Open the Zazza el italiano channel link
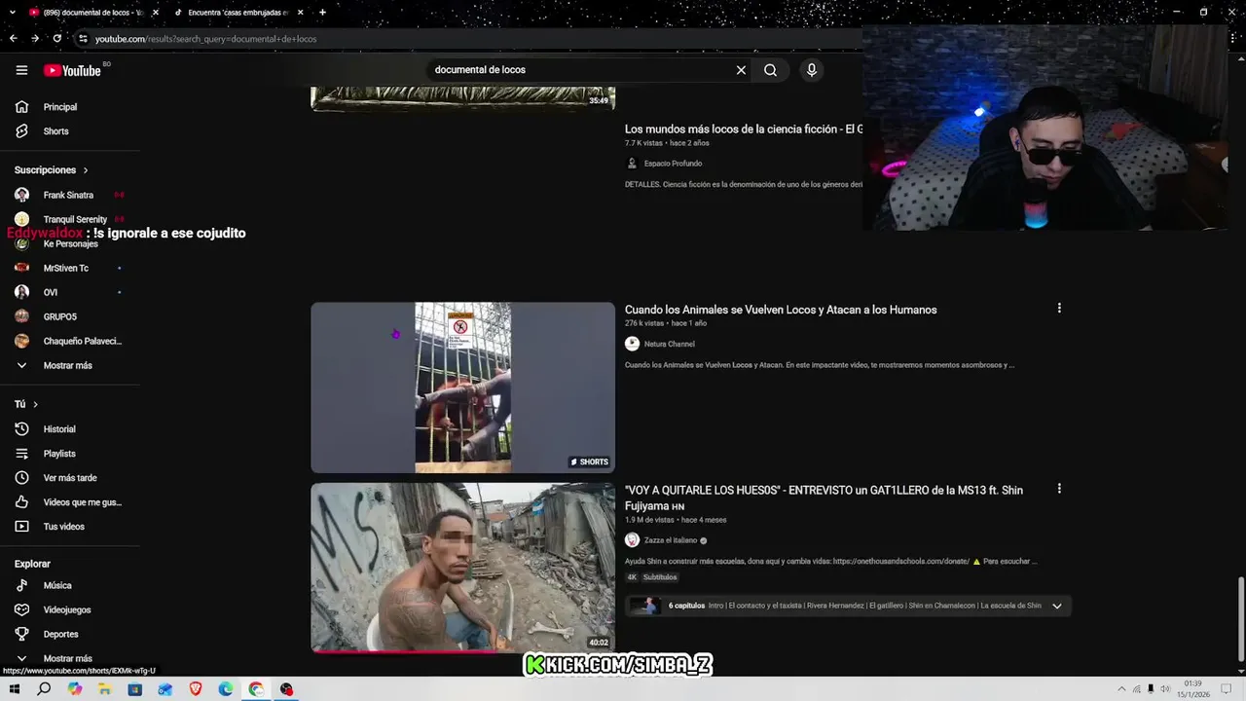 tap(671, 540)
